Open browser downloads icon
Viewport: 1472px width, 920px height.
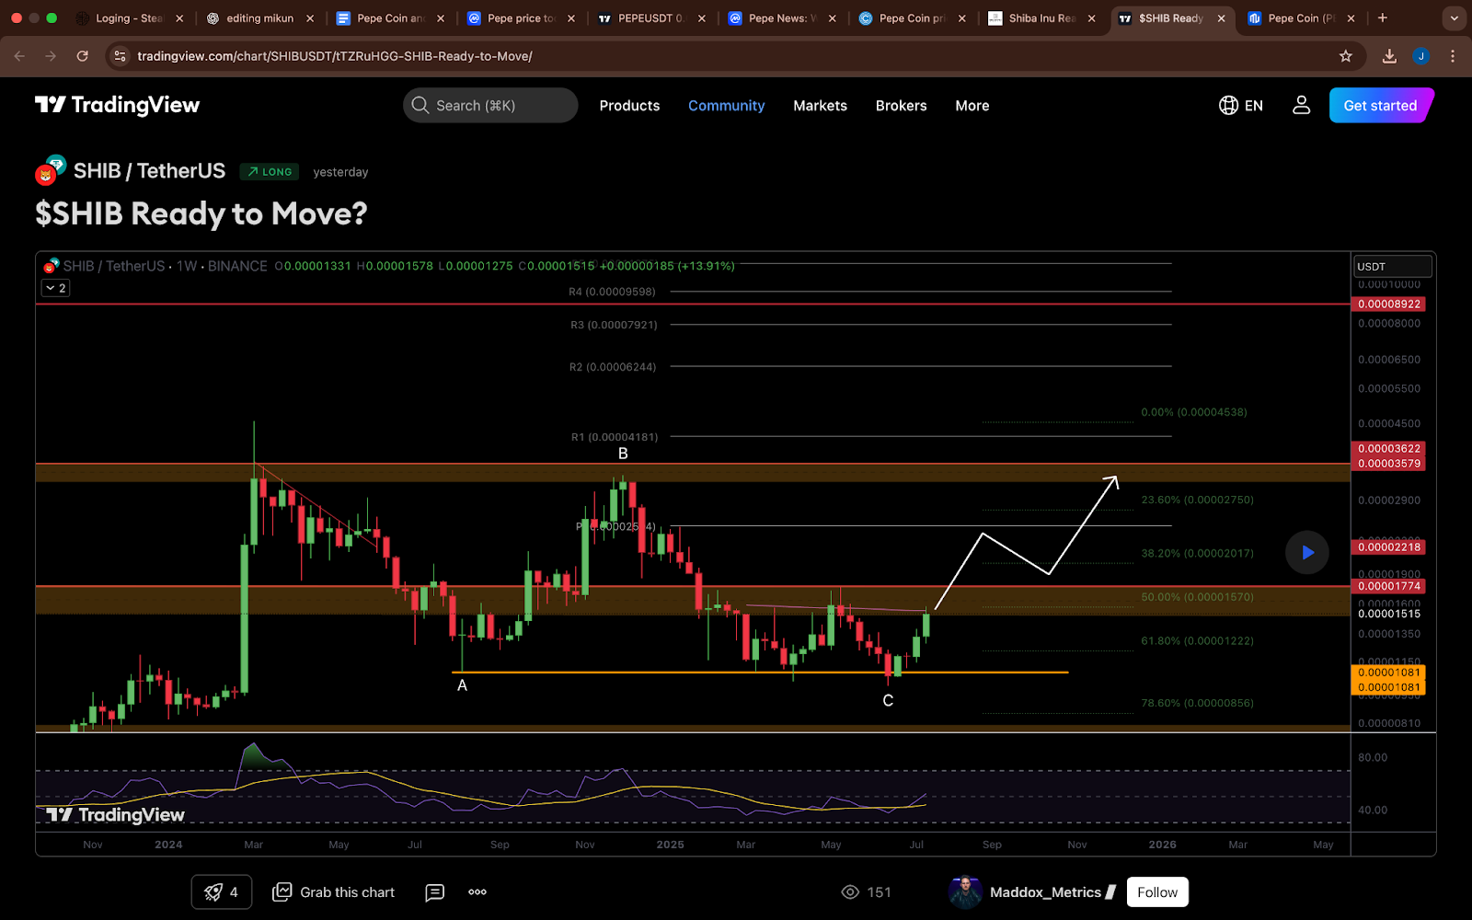pos(1389,56)
